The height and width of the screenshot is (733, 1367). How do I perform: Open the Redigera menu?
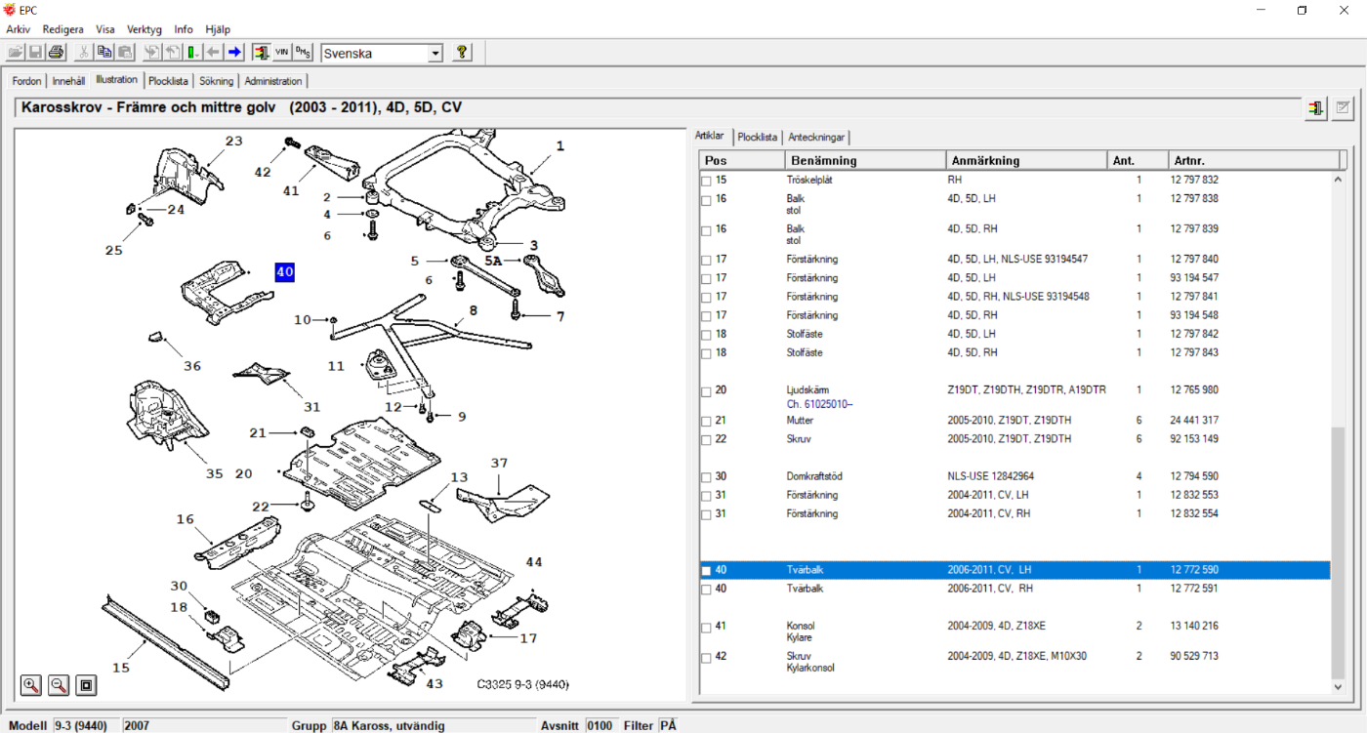click(x=63, y=29)
